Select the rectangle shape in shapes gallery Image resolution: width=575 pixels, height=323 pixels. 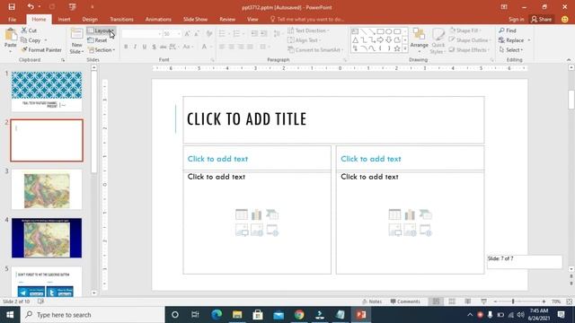click(x=380, y=31)
